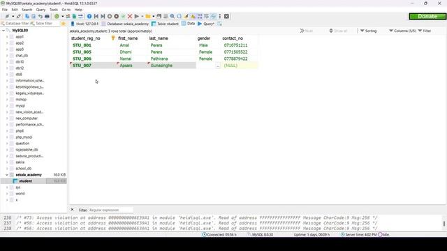Go to the first row icon
Screen dimensions: 447x251
[96, 17]
